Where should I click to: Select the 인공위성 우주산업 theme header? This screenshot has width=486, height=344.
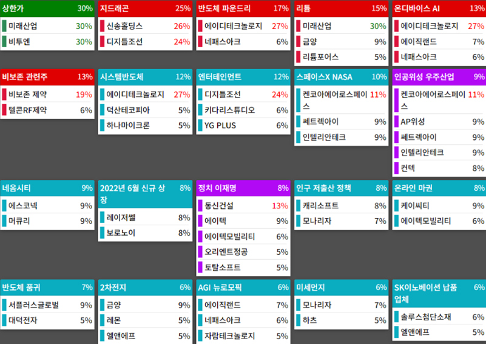439,77
